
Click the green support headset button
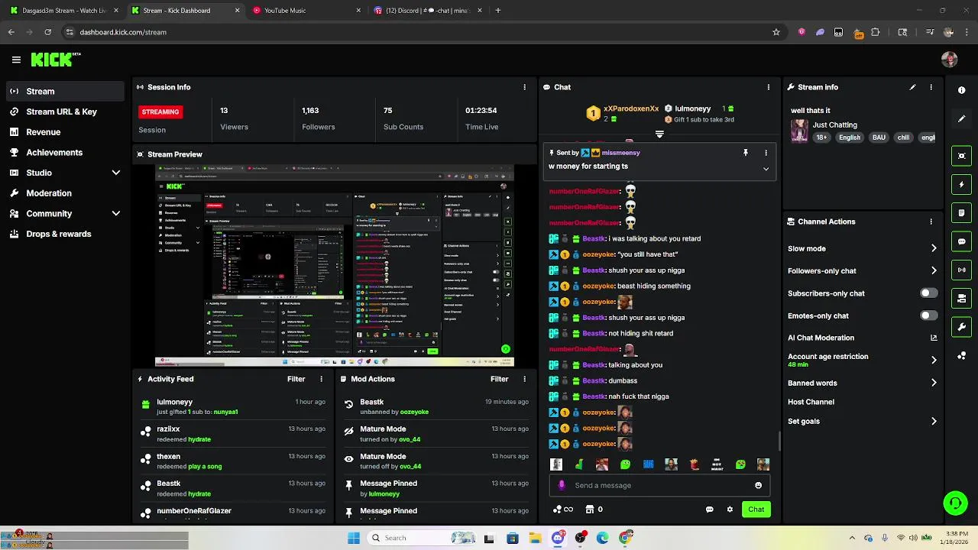click(x=955, y=503)
